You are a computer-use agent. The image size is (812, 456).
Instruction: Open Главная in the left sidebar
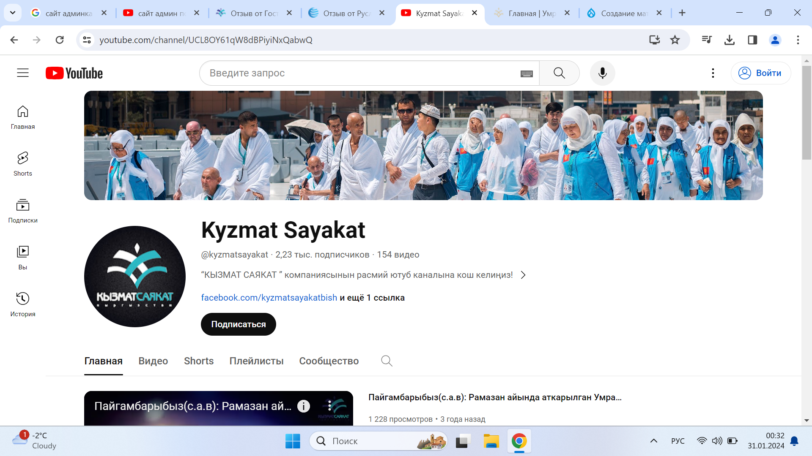23,117
